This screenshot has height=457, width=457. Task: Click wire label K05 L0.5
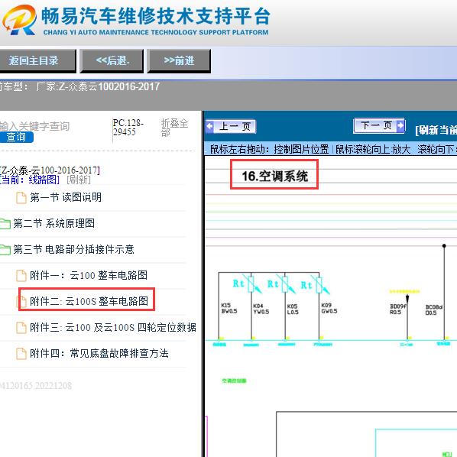[293, 310]
